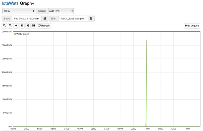Step forward with the next arrow icon
The height and width of the screenshot is (131, 203).
tap(28, 26)
